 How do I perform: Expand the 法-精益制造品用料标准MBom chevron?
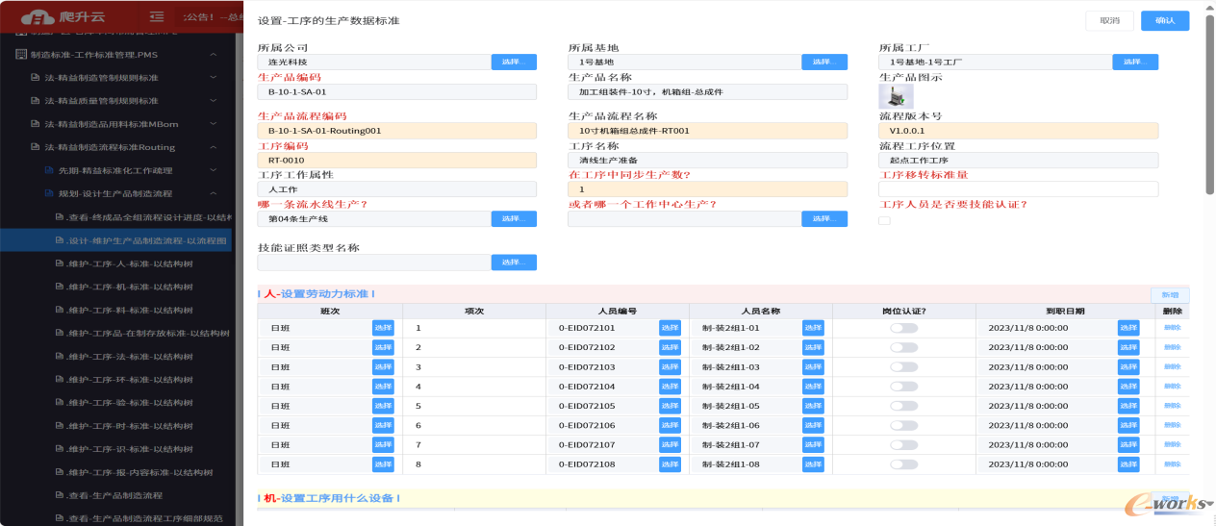pyautogui.click(x=213, y=124)
